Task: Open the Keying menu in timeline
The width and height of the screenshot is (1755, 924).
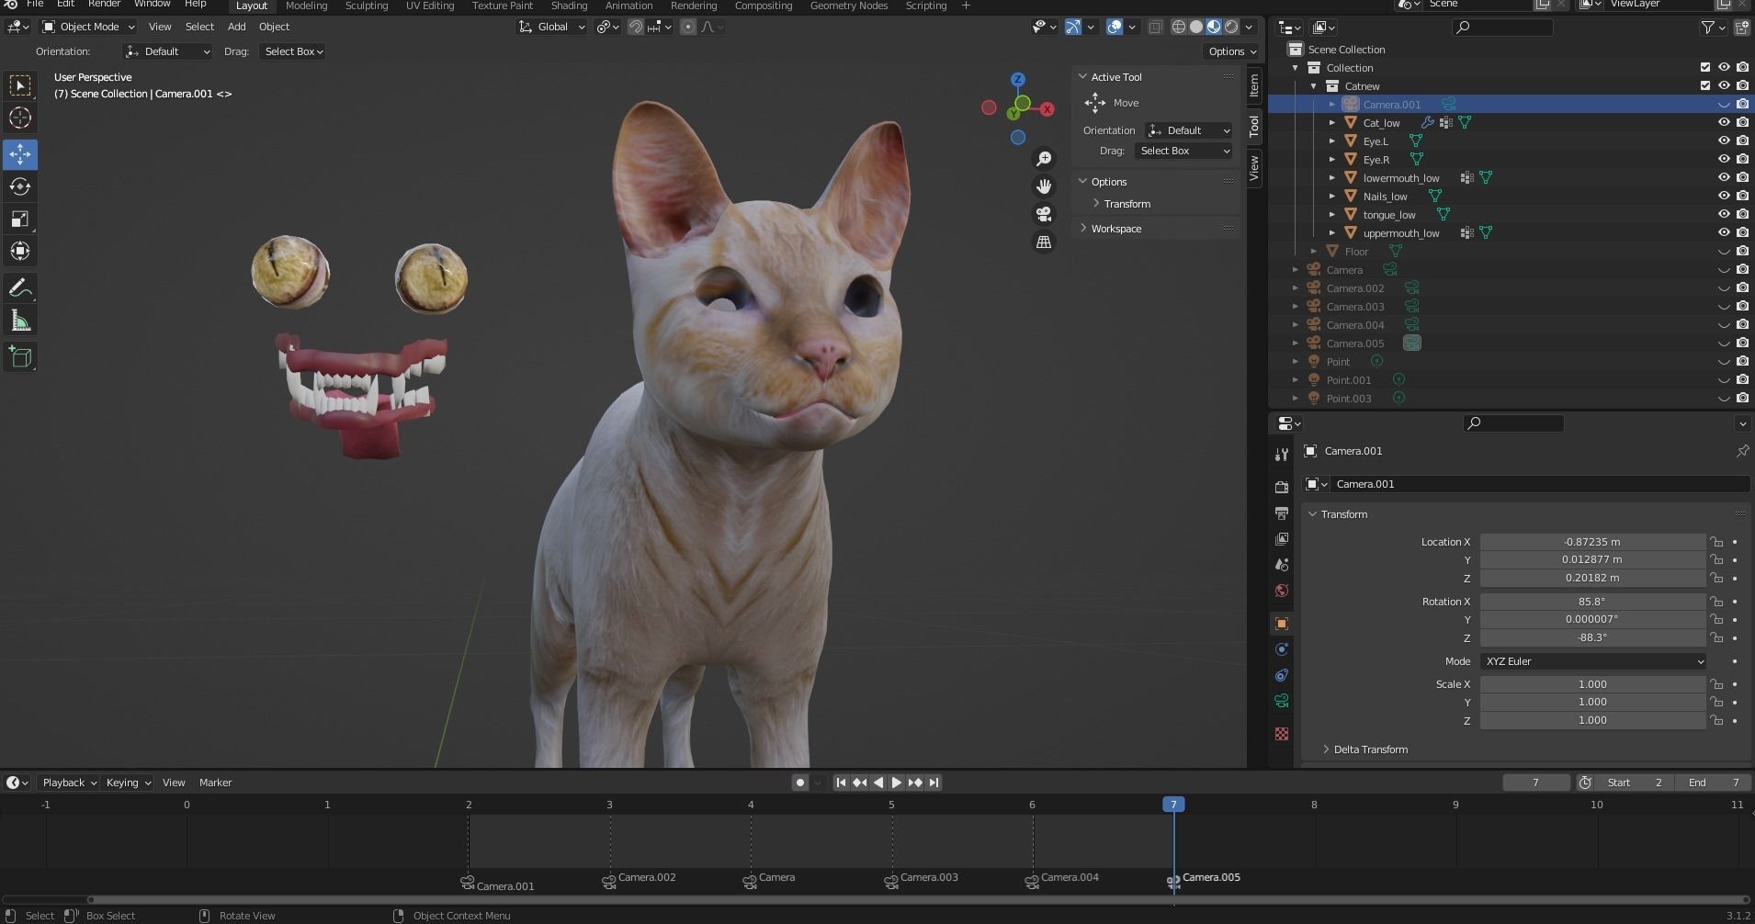Action: (128, 783)
